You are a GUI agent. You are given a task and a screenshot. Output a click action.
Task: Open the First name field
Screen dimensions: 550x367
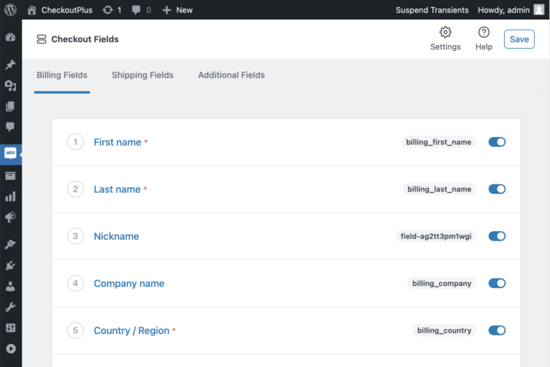pos(117,142)
